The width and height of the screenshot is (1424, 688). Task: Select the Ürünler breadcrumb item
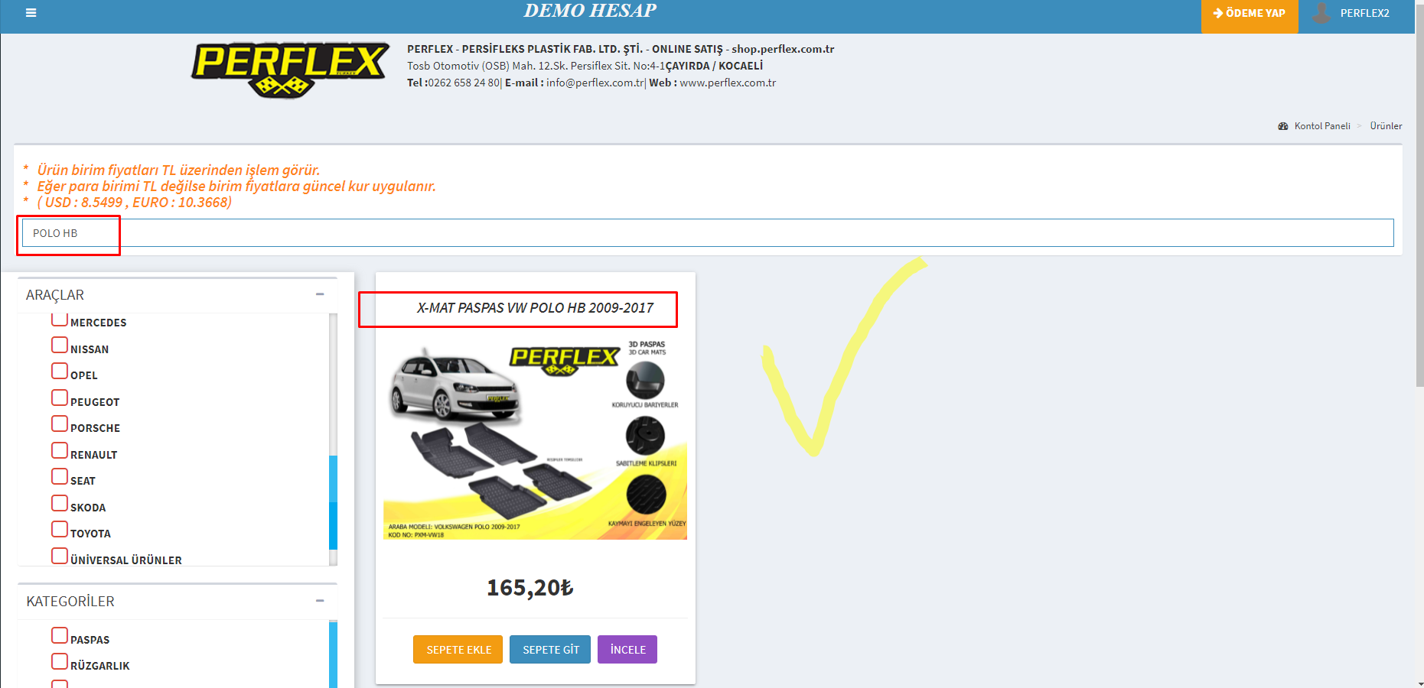pyautogui.click(x=1386, y=126)
